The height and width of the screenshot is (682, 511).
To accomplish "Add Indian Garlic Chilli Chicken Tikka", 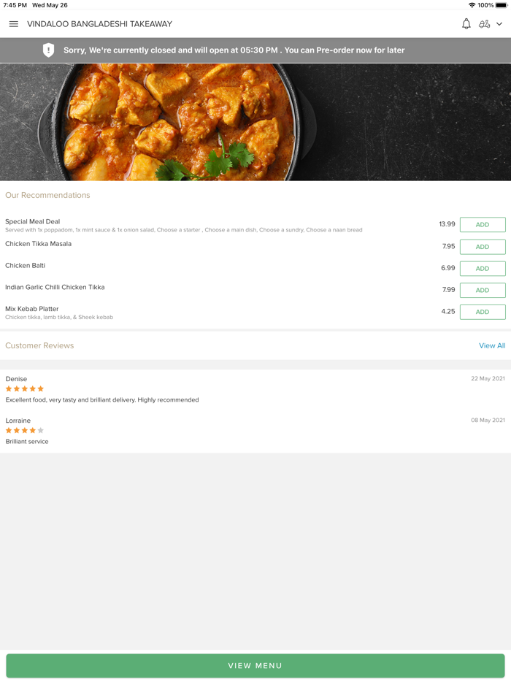I will (x=483, y=290).
